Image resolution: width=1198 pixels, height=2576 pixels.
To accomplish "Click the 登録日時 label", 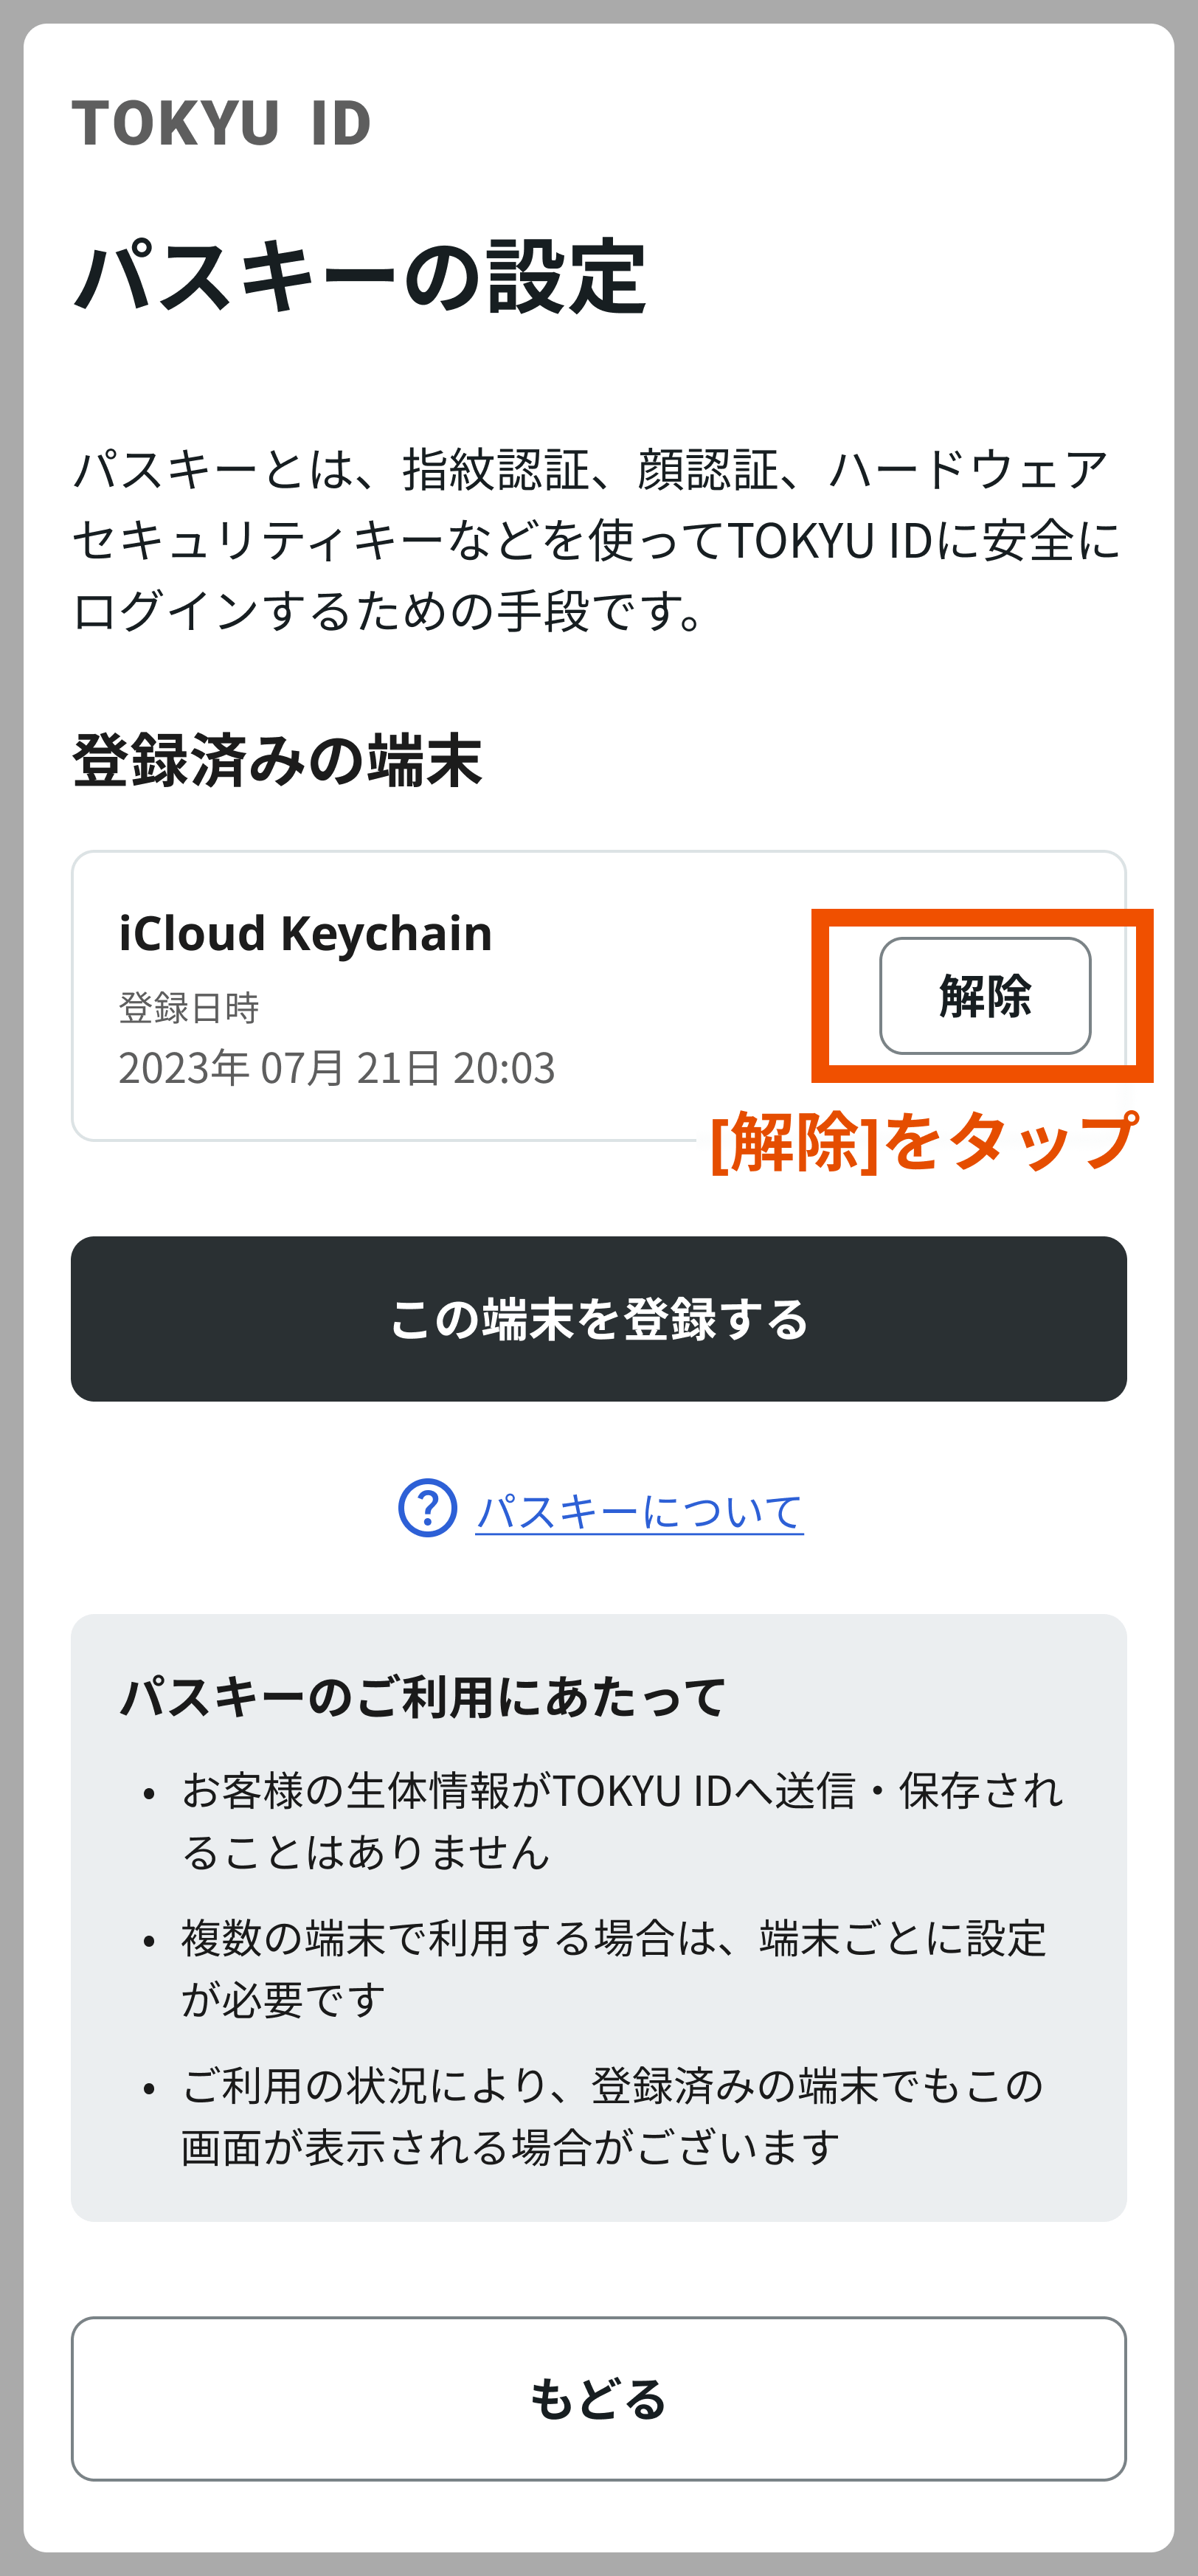I will pyautogui.click(x=189, y=1008).
